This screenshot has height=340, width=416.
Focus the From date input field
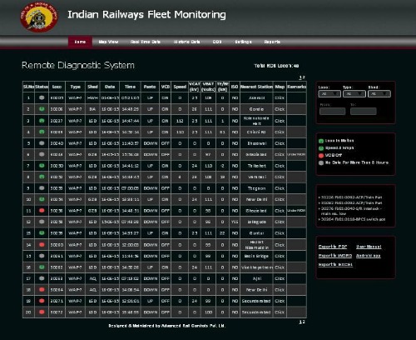coord(333,112)
